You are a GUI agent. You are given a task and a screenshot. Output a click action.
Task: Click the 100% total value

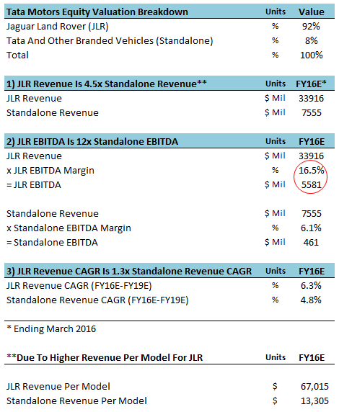coord(311,55)
